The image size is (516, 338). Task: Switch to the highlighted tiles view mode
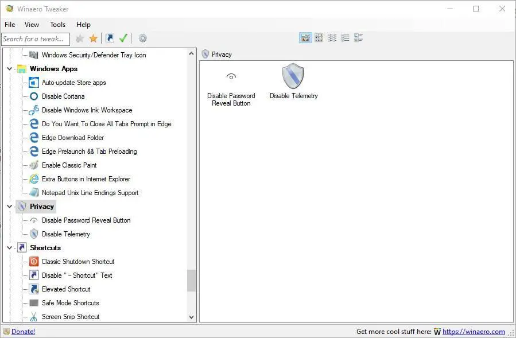[x=305, y=38]
